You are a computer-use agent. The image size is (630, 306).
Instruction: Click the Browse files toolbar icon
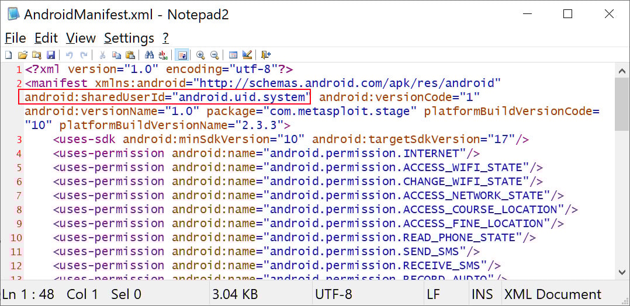tap(37, 55)
